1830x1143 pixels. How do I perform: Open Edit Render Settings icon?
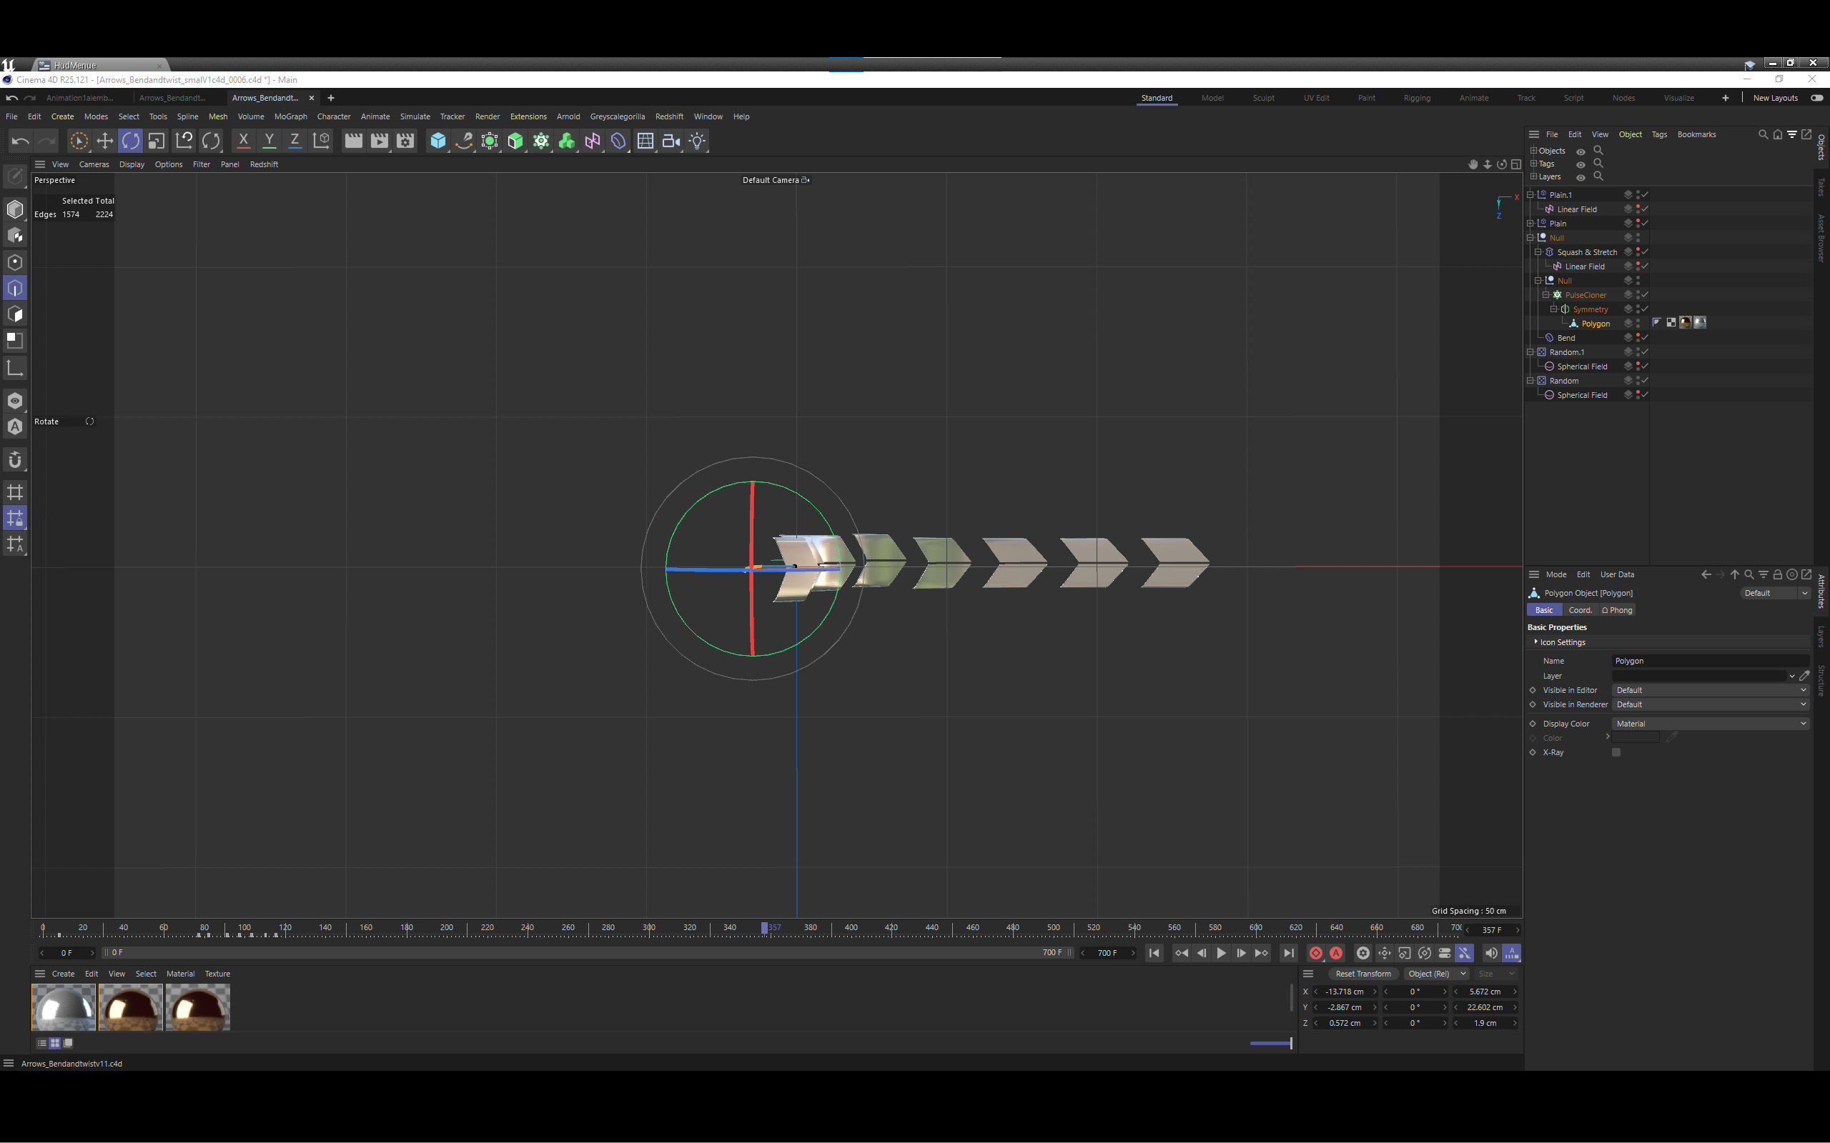tap(405, 141)
